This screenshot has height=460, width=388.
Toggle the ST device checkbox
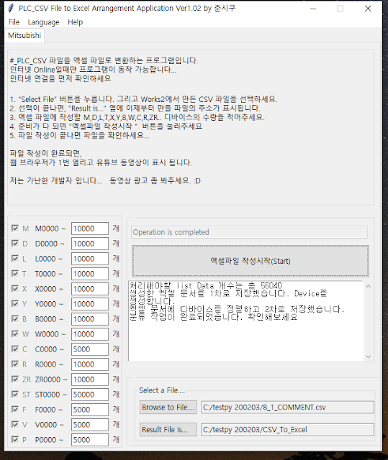tap(14, 395)
